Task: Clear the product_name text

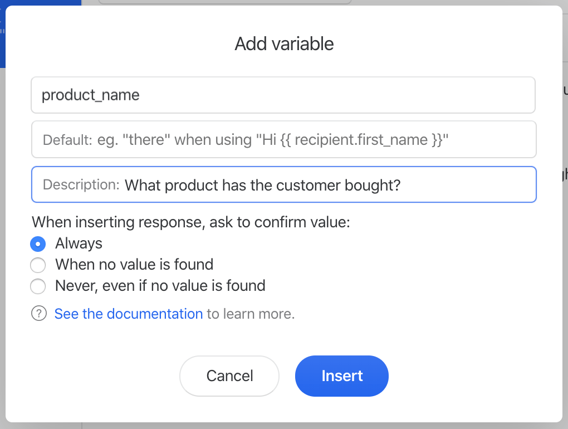Action: click(90, 95)
